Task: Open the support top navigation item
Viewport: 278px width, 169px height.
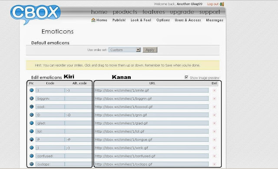Action: coord(209,12)
